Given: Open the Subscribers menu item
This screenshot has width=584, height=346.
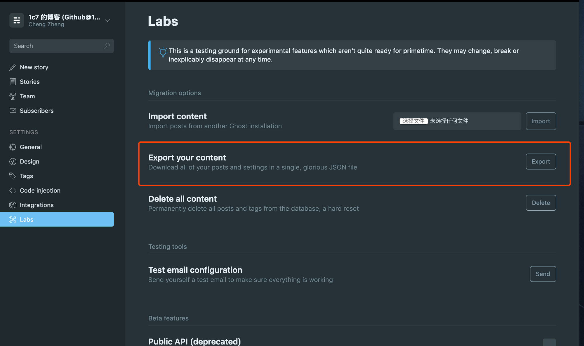Looking at the screenshot, I should [x=36, y=111].
